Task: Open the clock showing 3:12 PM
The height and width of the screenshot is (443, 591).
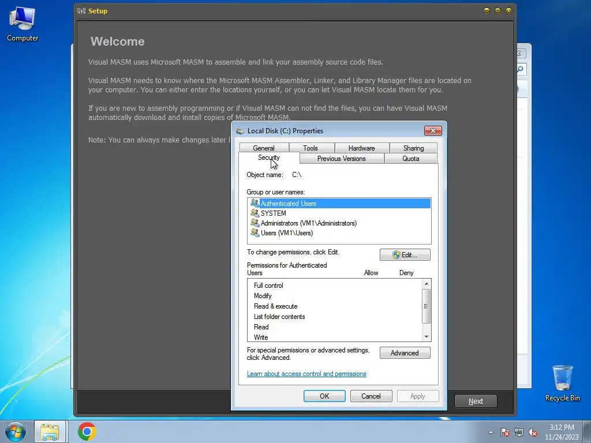Action: pyautogui.click(x=562, y=432)
